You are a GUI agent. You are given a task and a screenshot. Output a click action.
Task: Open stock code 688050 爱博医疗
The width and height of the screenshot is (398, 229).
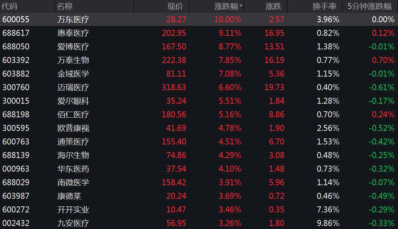(x=199, y=47)
